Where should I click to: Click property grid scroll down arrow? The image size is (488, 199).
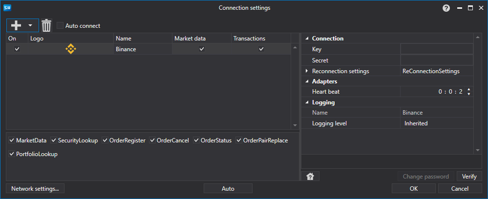click(x=478, y=150)
